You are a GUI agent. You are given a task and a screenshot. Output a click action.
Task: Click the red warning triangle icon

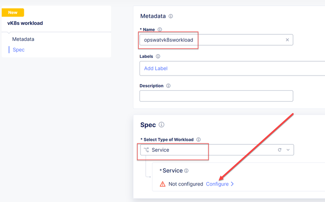[x=162, y=184]
